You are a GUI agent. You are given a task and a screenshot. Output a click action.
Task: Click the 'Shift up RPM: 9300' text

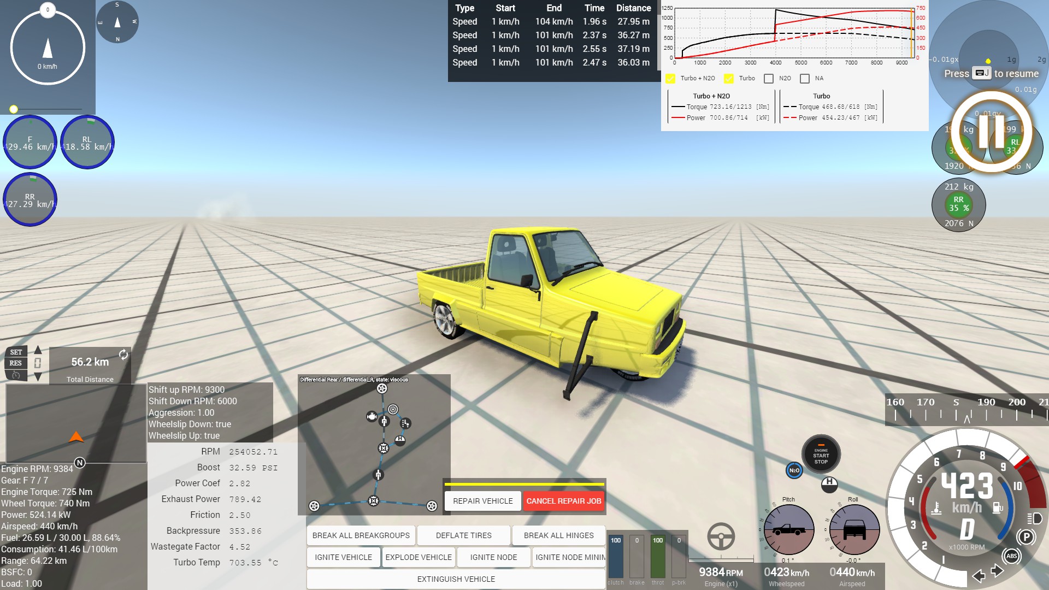186,390
